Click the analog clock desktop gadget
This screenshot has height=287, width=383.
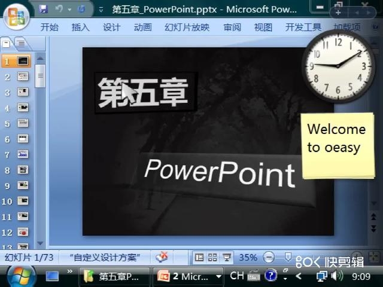tap(338, 66)
